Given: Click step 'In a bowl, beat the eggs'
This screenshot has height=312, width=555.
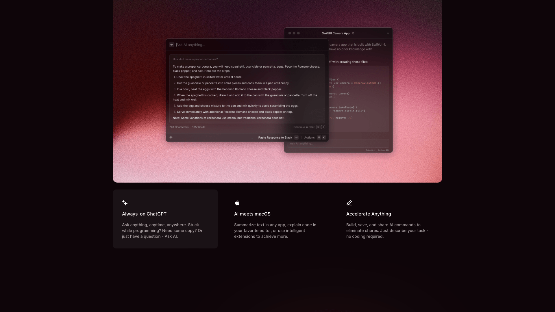Looking at the screenshot, I should 229,89.
